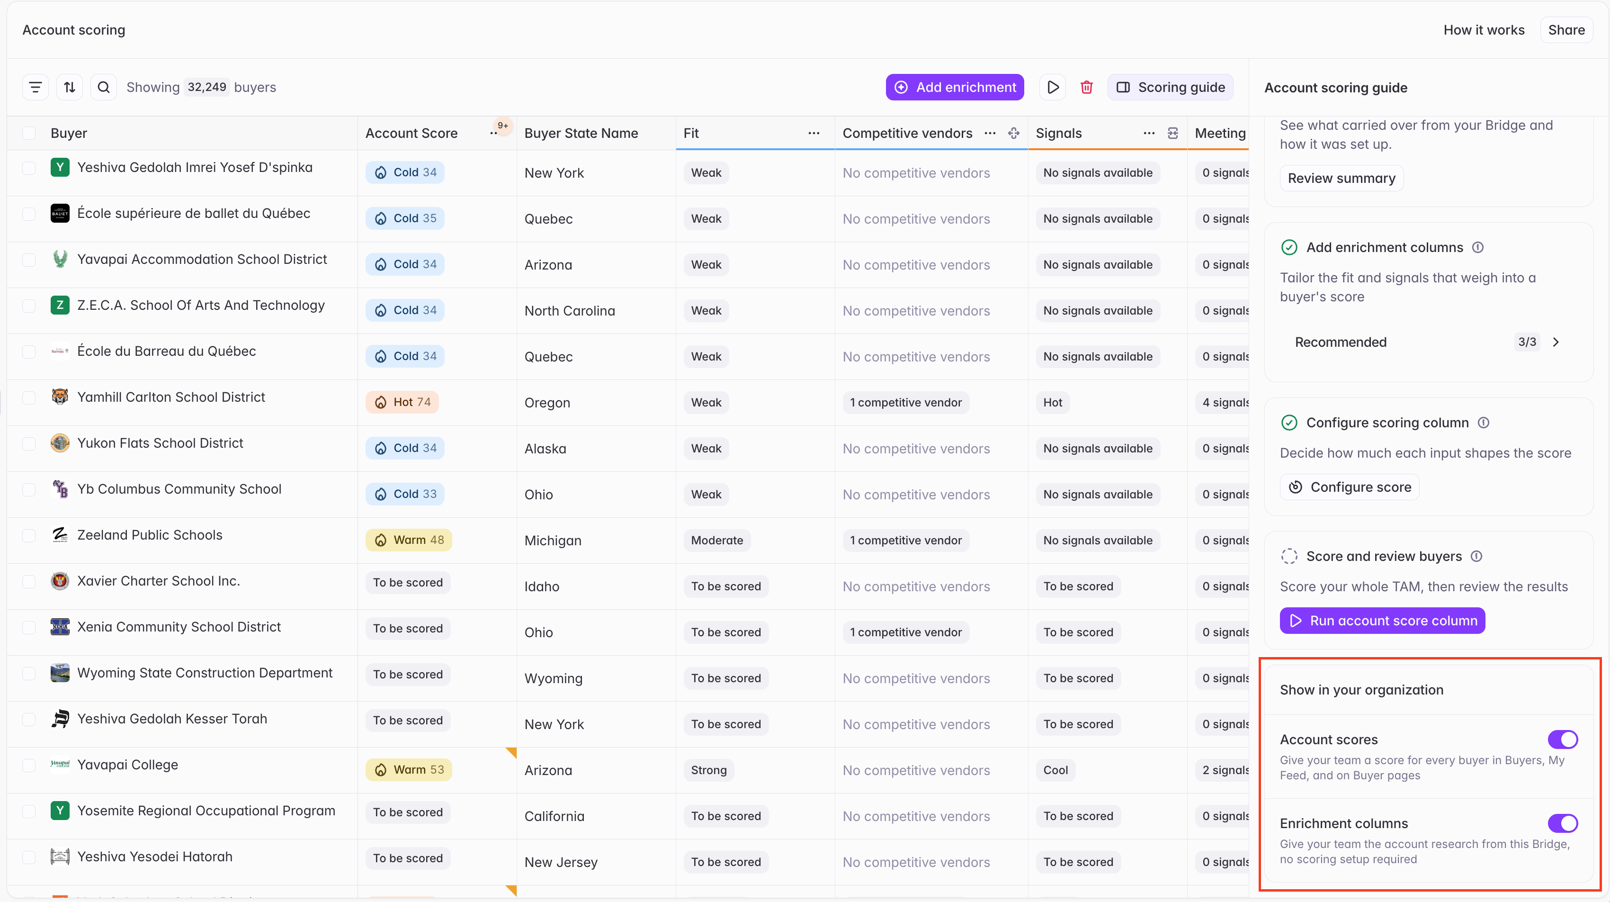
Task: Toggle the Scoring guide panel button
Action: (1170, 88)
